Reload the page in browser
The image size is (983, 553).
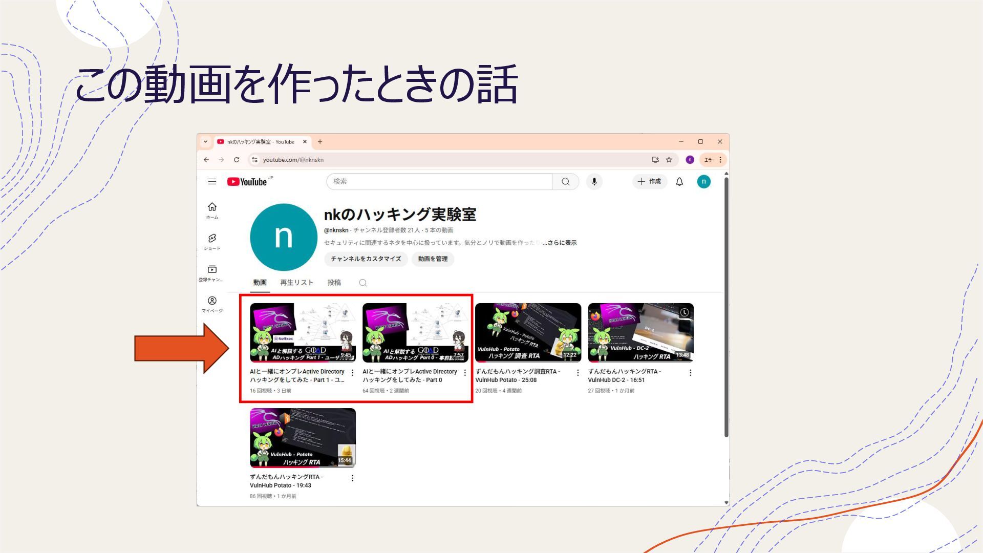237,160
